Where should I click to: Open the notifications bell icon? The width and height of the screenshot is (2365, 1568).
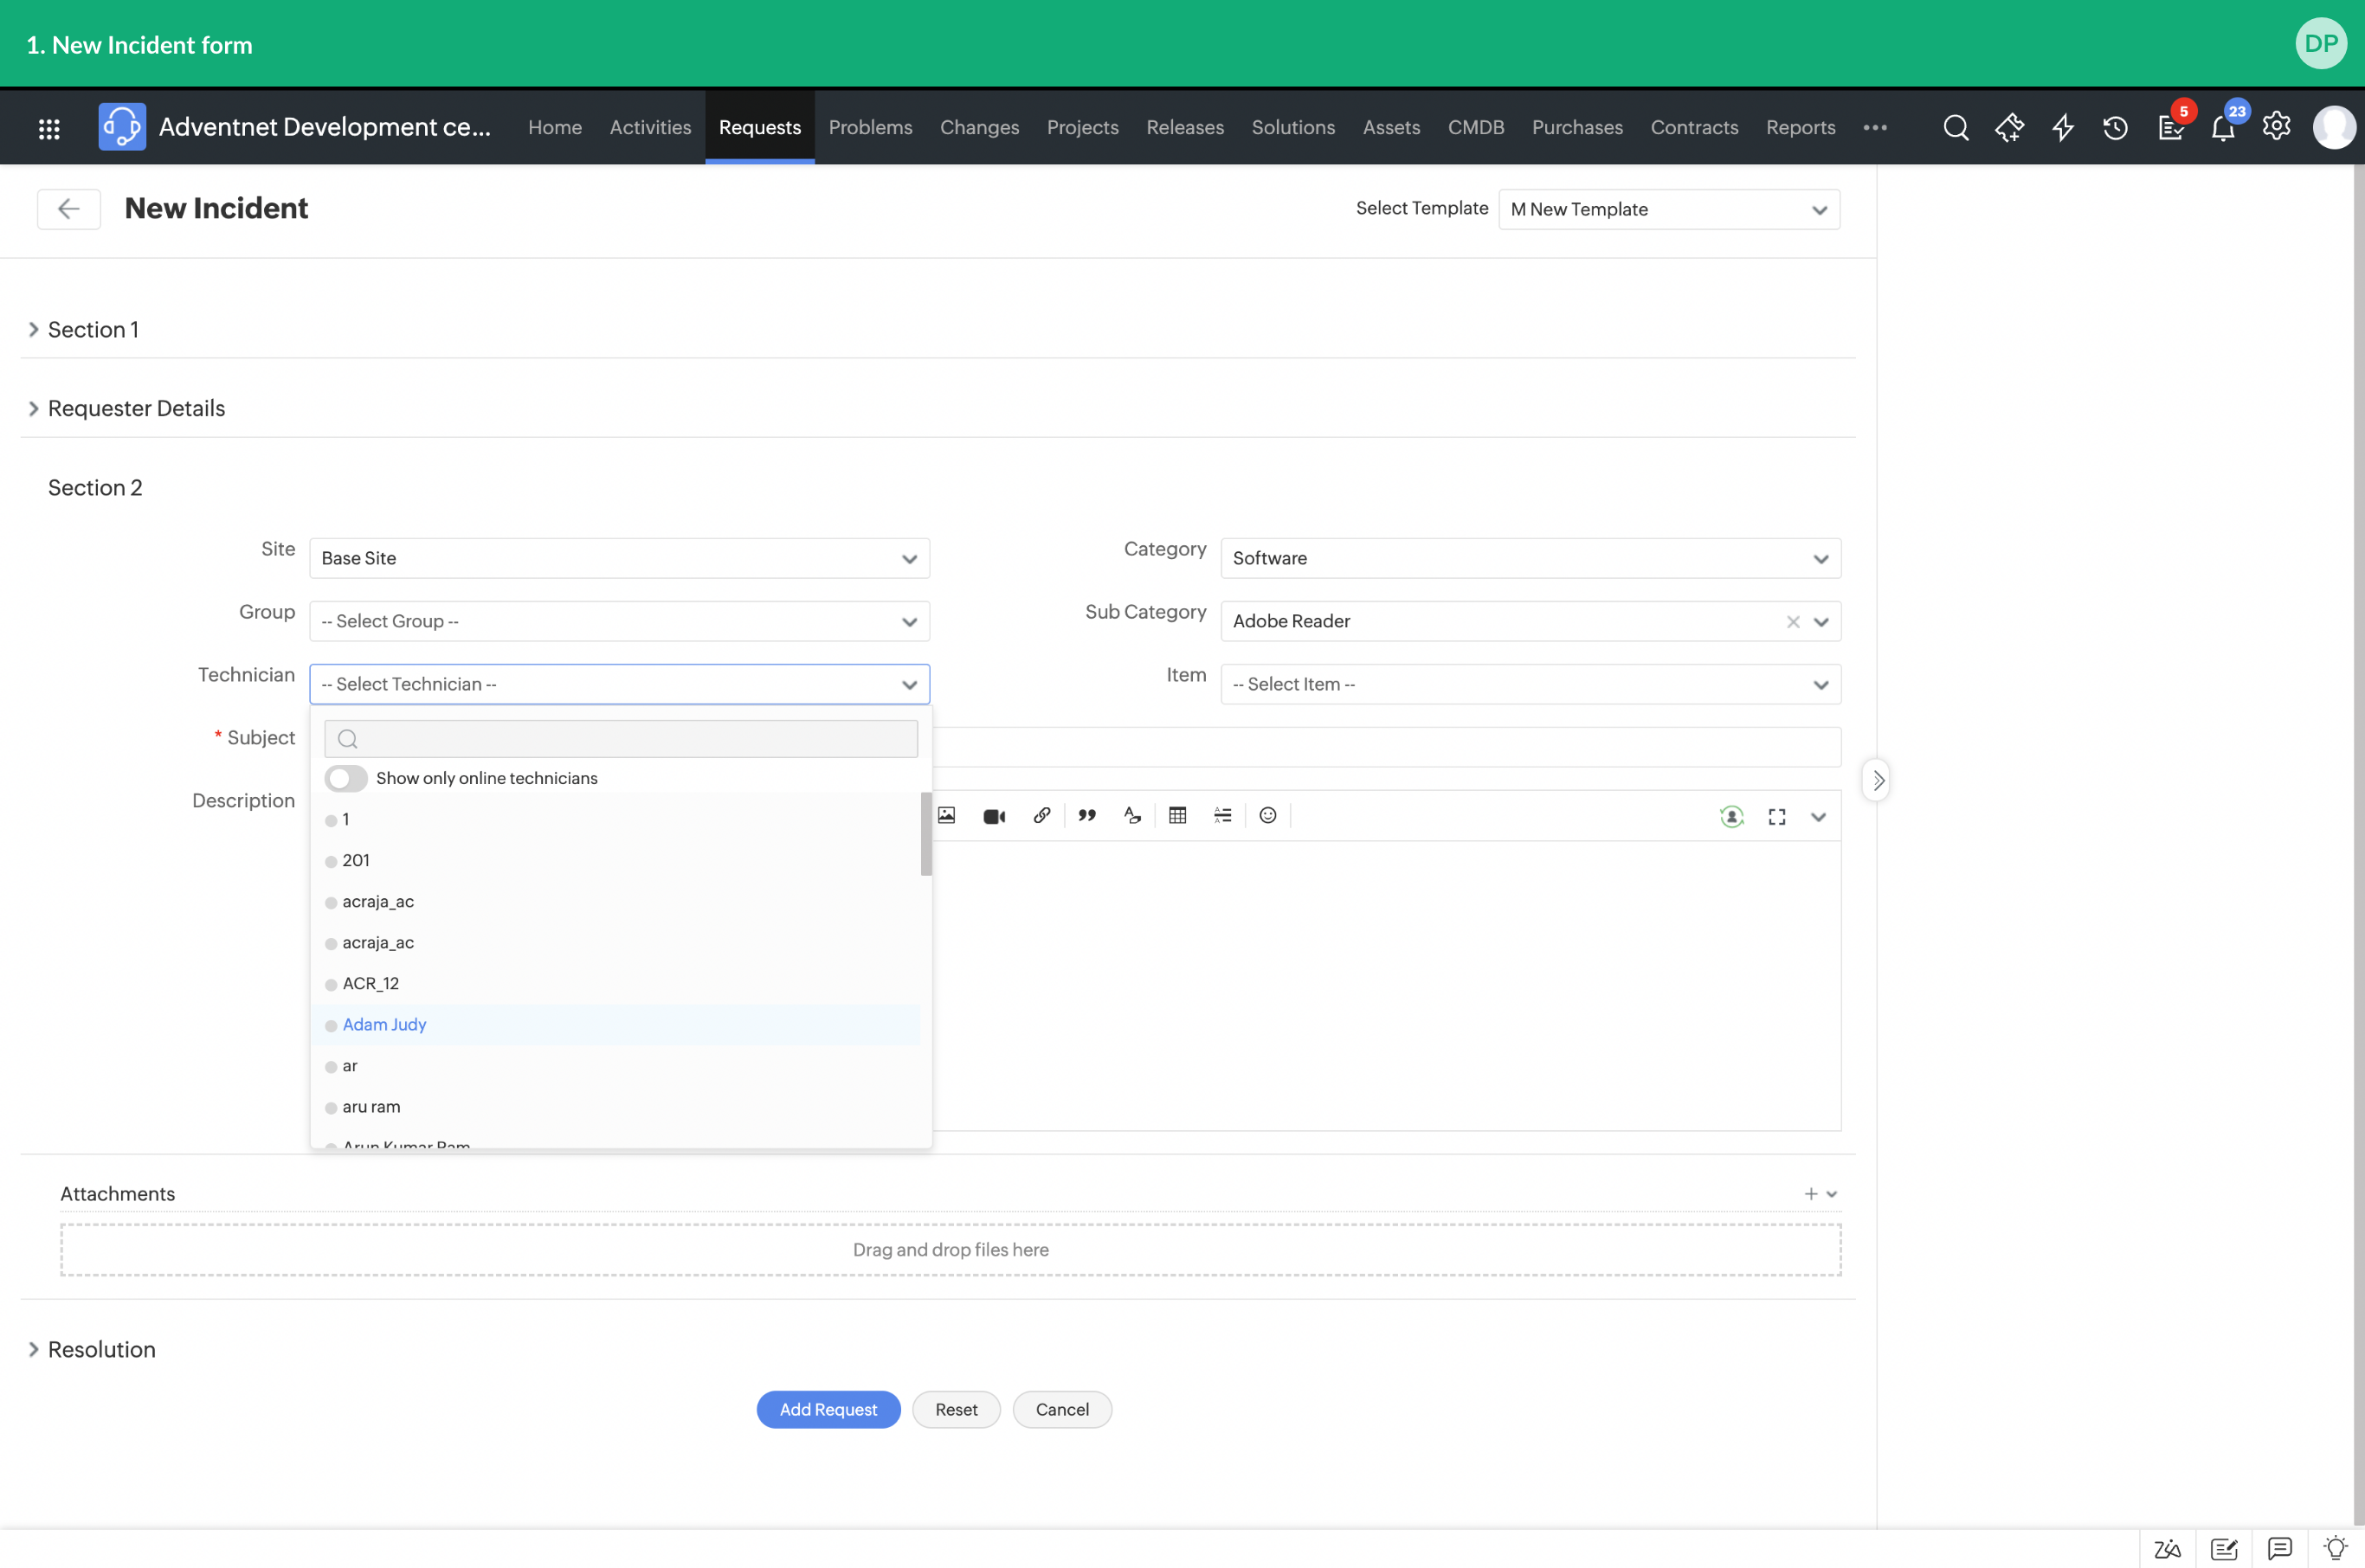tap(2222, 128)
